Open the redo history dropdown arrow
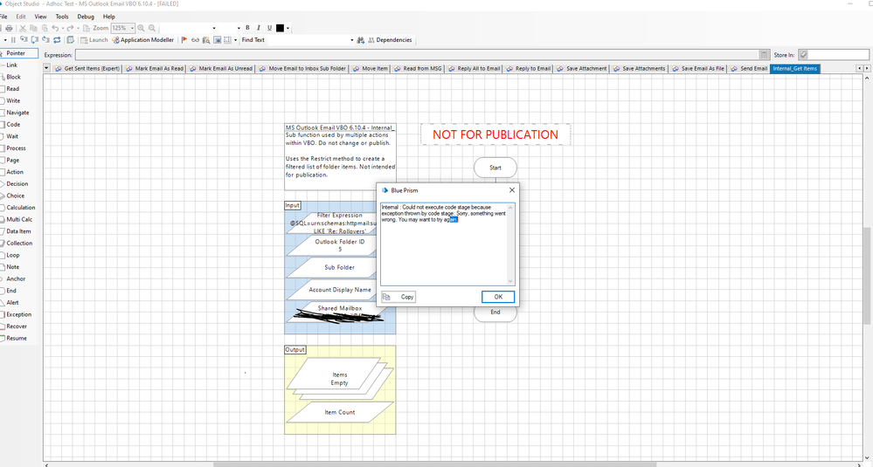 point(78,28)
